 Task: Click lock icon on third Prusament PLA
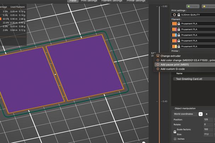[179, 35]
